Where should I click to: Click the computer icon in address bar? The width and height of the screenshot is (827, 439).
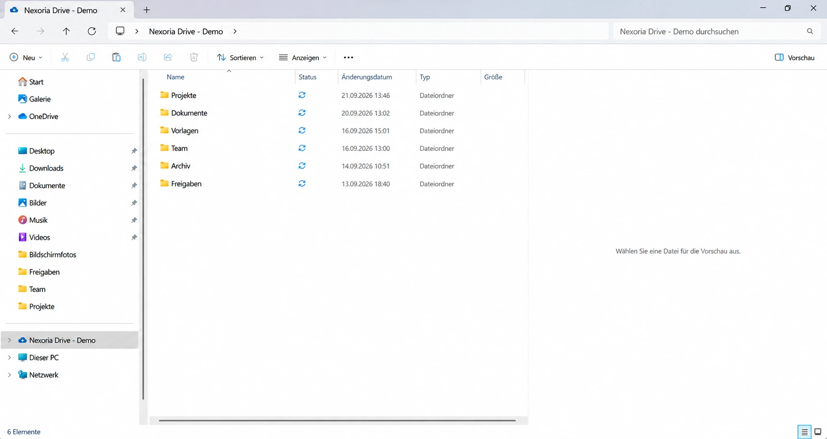point(120,31)
